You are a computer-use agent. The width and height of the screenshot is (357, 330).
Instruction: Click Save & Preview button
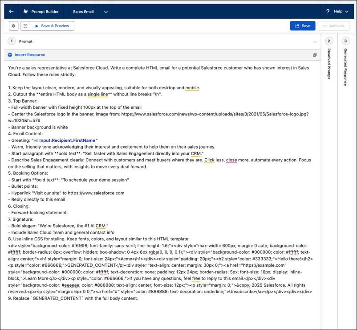(52, 26)
